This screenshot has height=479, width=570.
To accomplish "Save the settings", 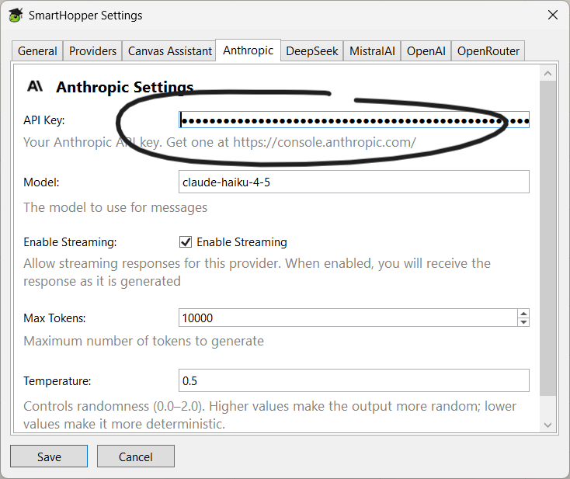I will (49, 456).
